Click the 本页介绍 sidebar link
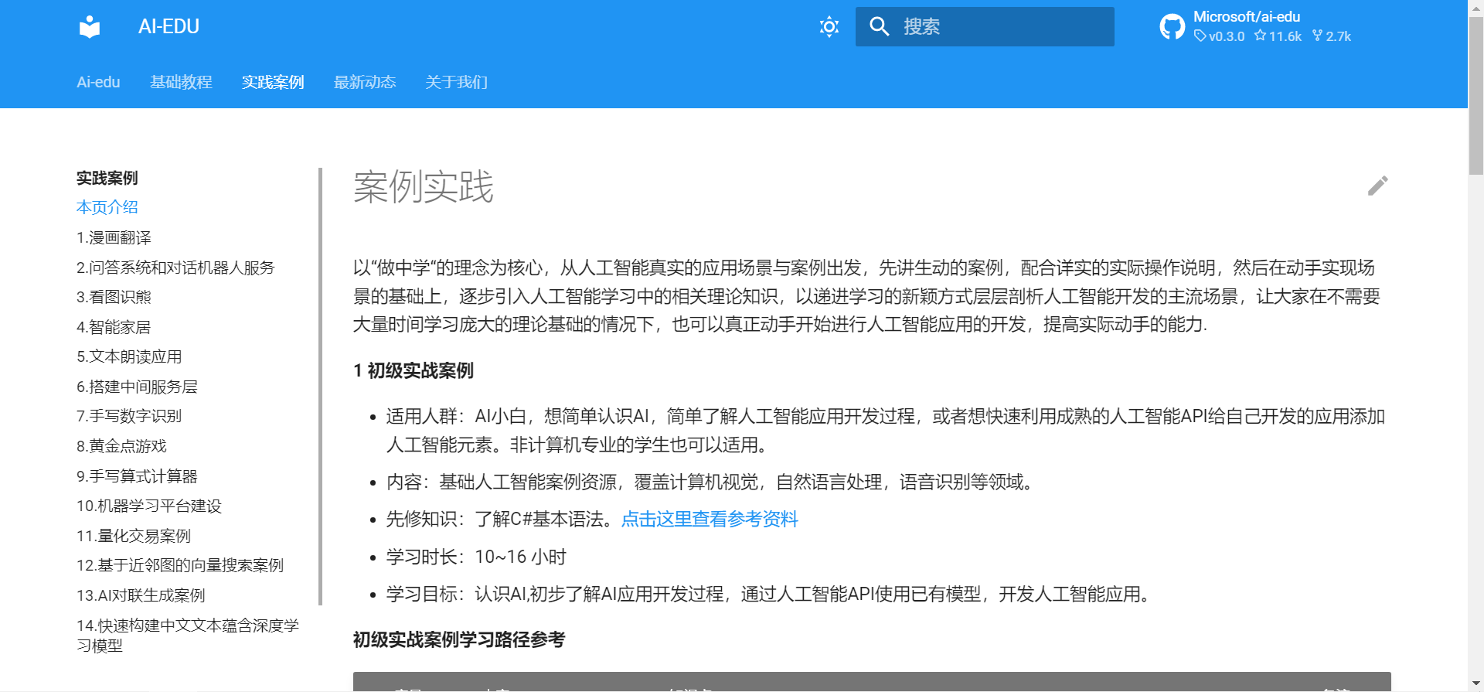This screenshot has width=1484, height=692. click(x=107, y=207)
